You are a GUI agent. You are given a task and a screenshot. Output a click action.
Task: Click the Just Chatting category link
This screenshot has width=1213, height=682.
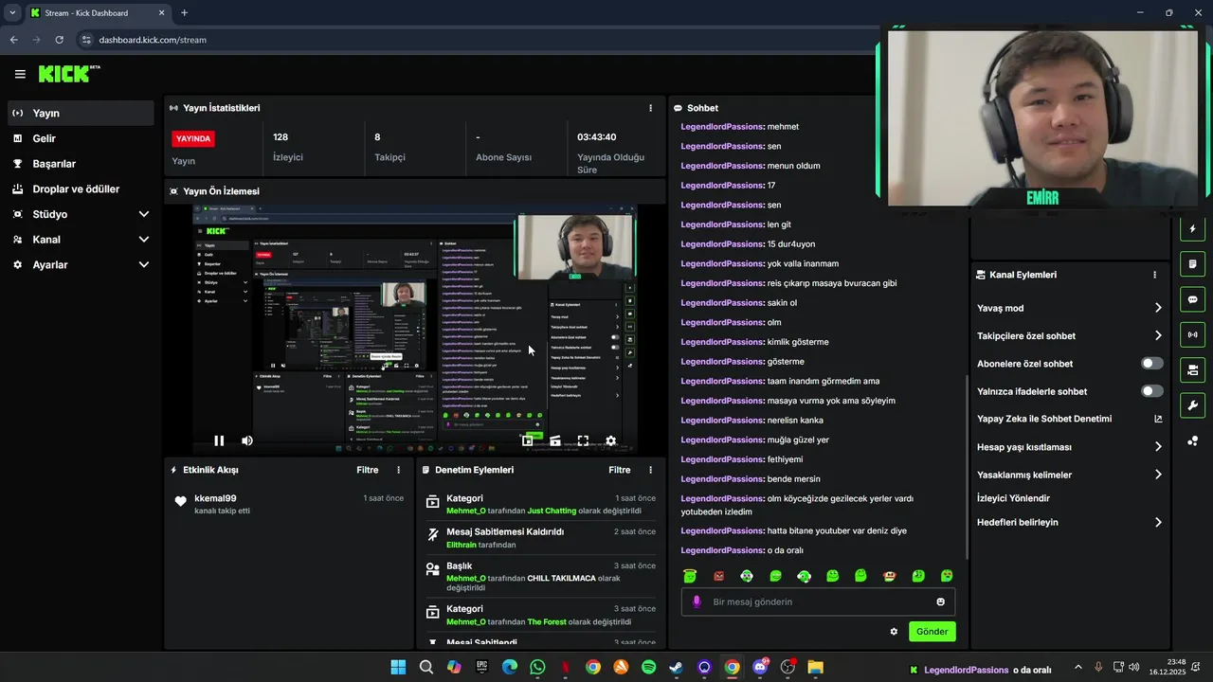552,511
